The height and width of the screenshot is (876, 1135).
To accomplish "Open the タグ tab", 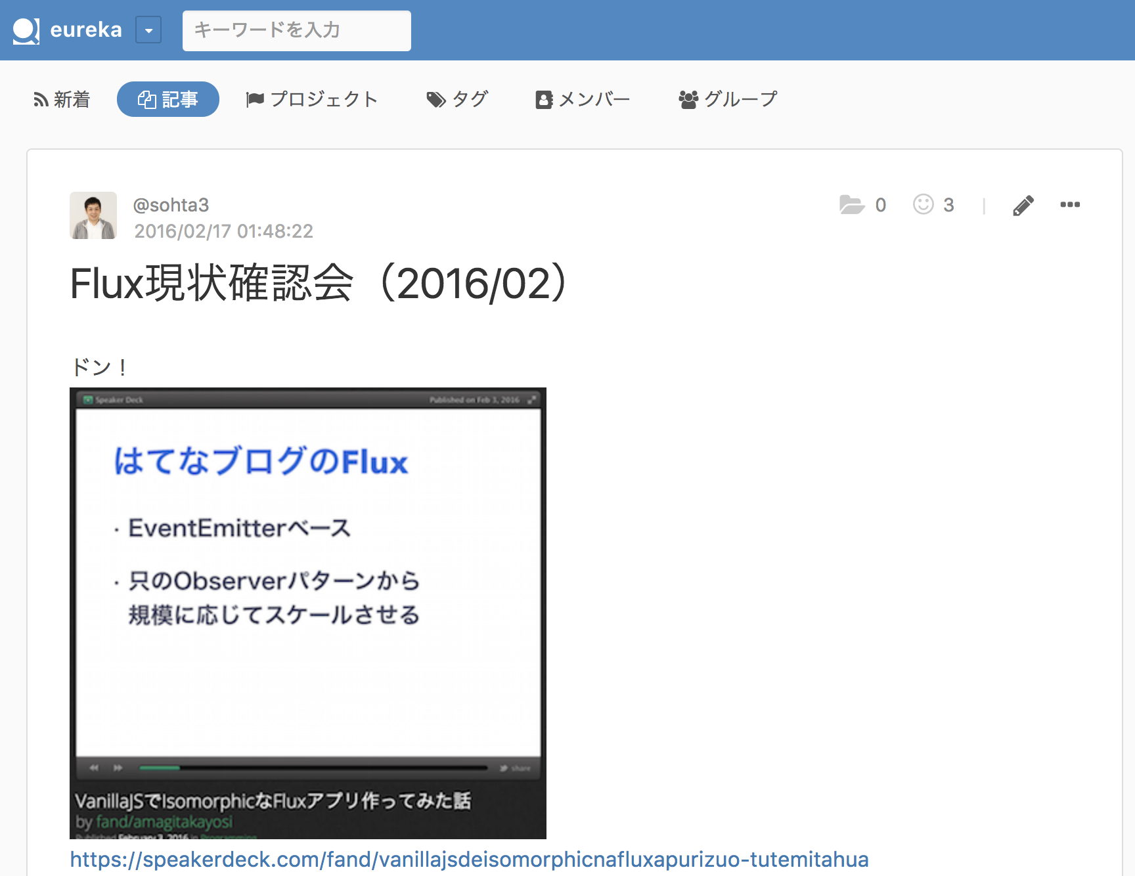I will pos(457,99).
